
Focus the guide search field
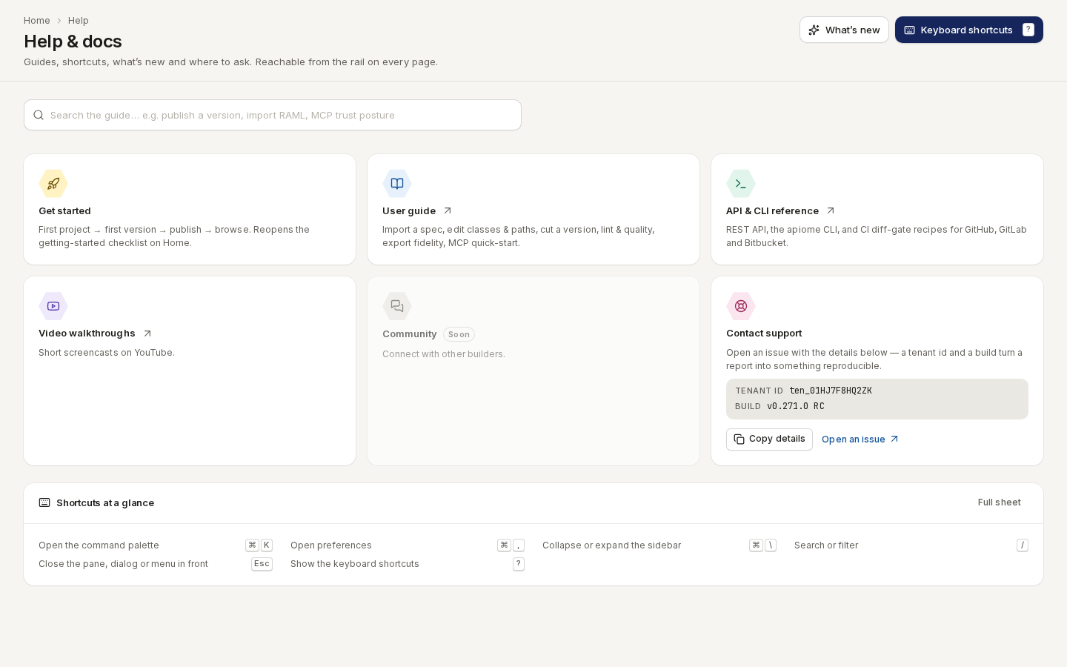273,115
